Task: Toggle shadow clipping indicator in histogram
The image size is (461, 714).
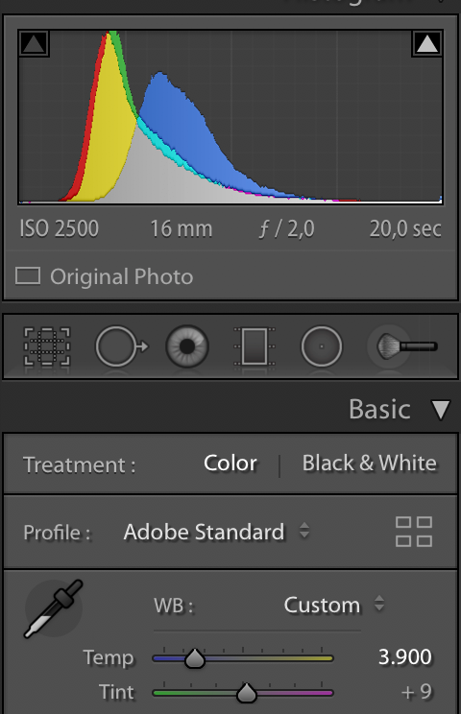Action: click(x=35, y=43)
